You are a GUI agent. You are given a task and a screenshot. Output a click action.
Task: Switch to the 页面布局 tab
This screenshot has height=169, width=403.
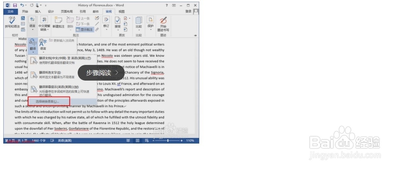click(x=66, y=12)
